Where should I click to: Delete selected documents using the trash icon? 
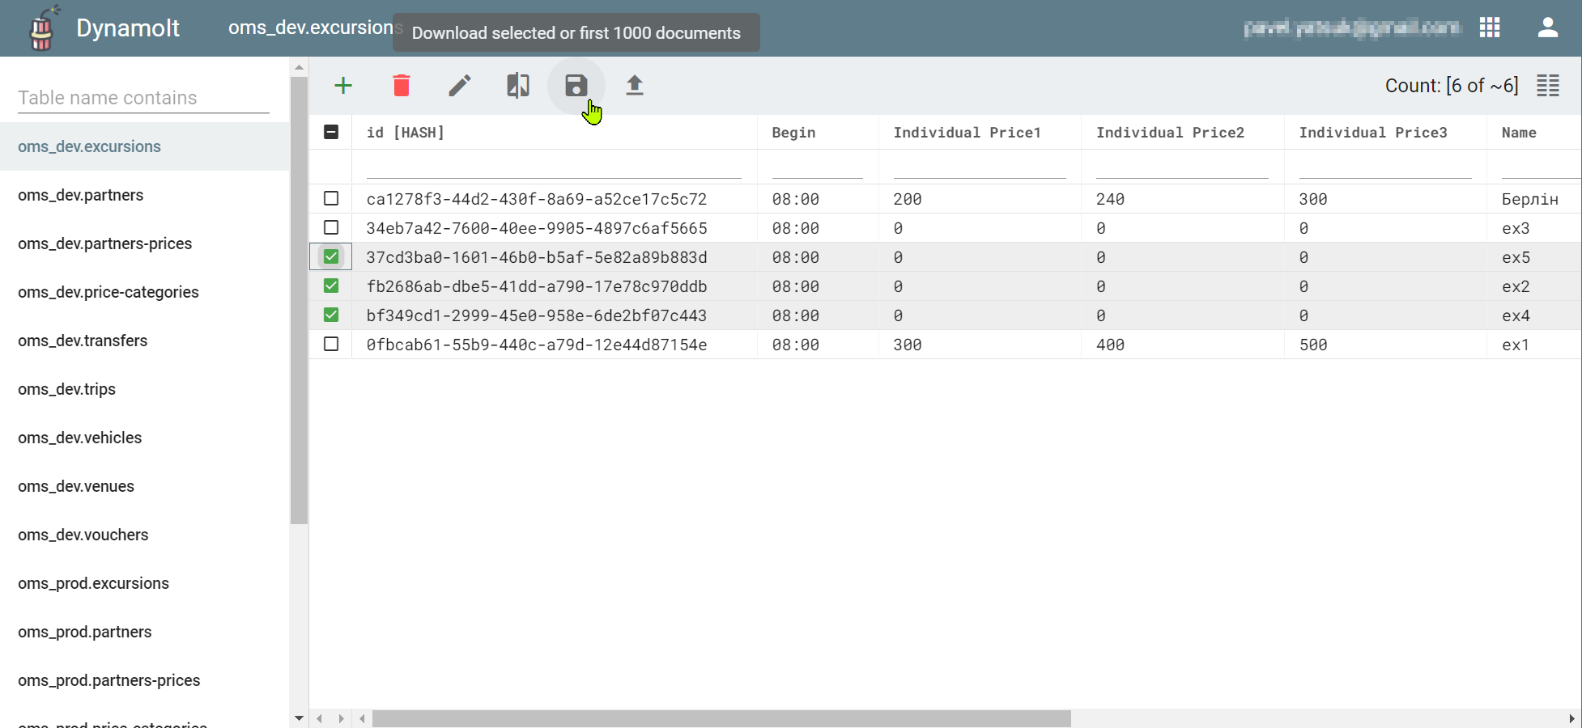click(x=401, y=85)
